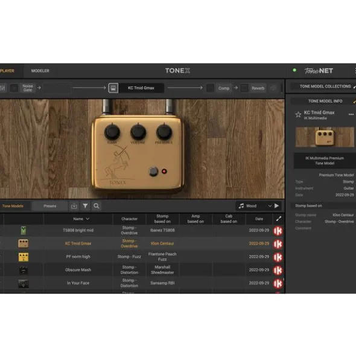
Task: Click the red LED on the pedal
Action: click(164, 172)
